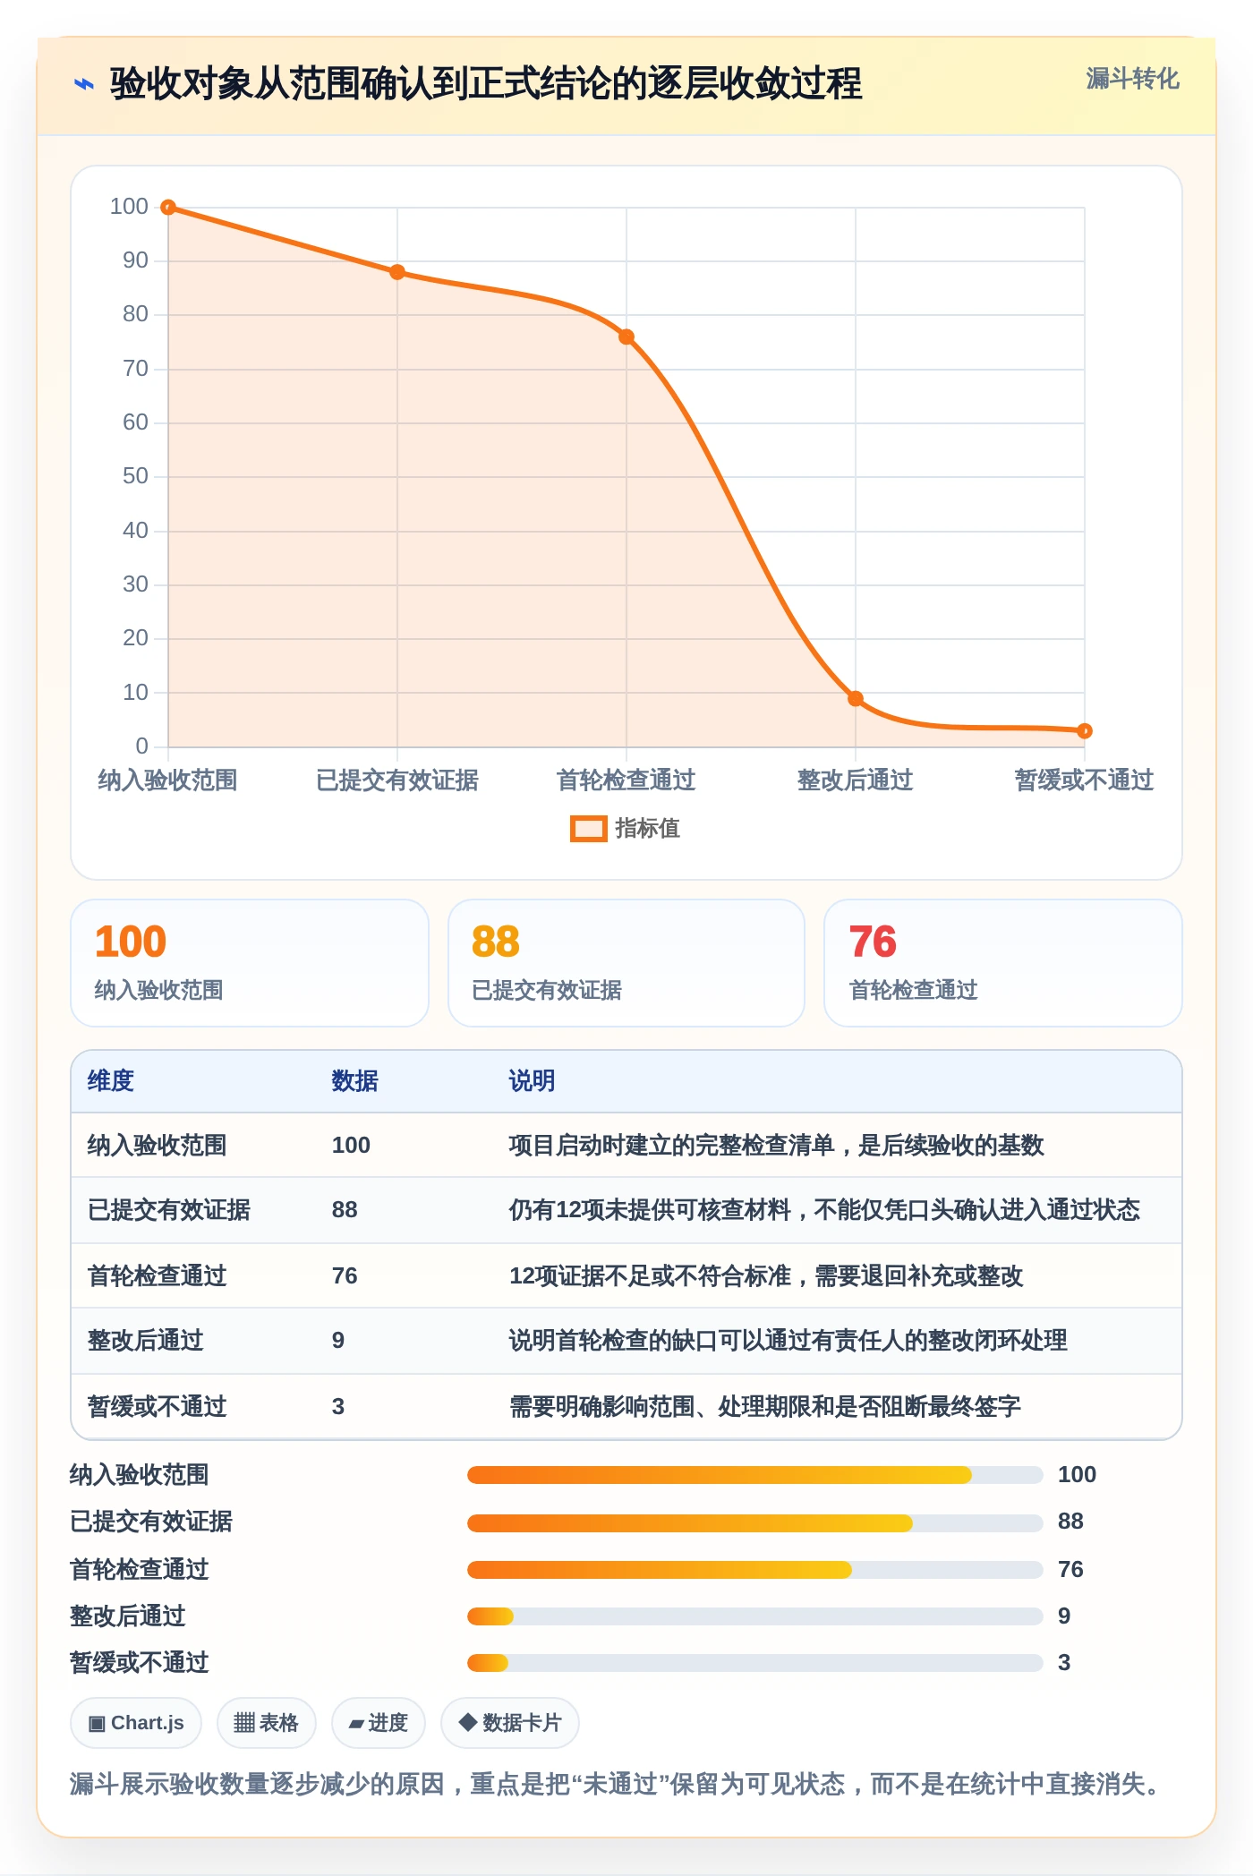The image size is (1253, 1876).
Task: Select the 首轮检查通过 table row name
Action: pos(158,1276)
